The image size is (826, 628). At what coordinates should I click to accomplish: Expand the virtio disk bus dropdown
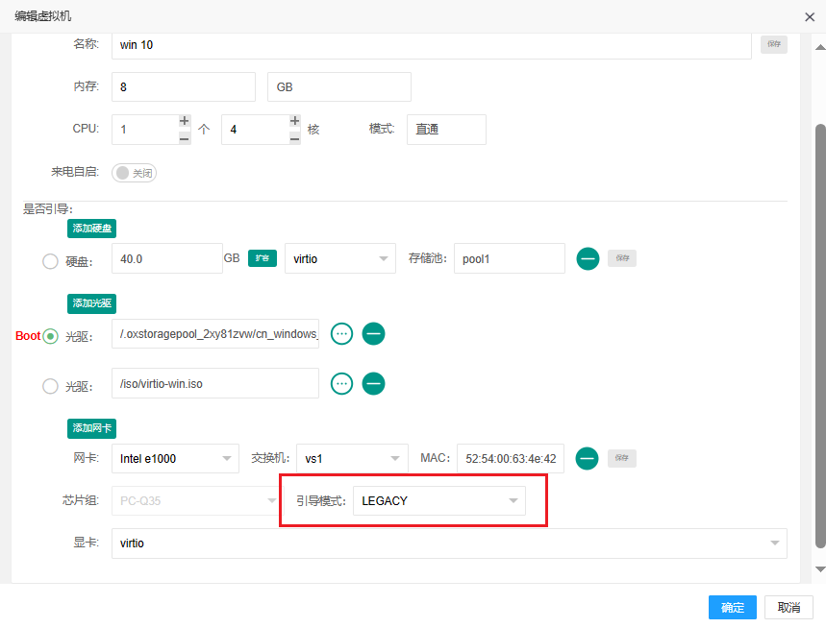click(339, 258)
